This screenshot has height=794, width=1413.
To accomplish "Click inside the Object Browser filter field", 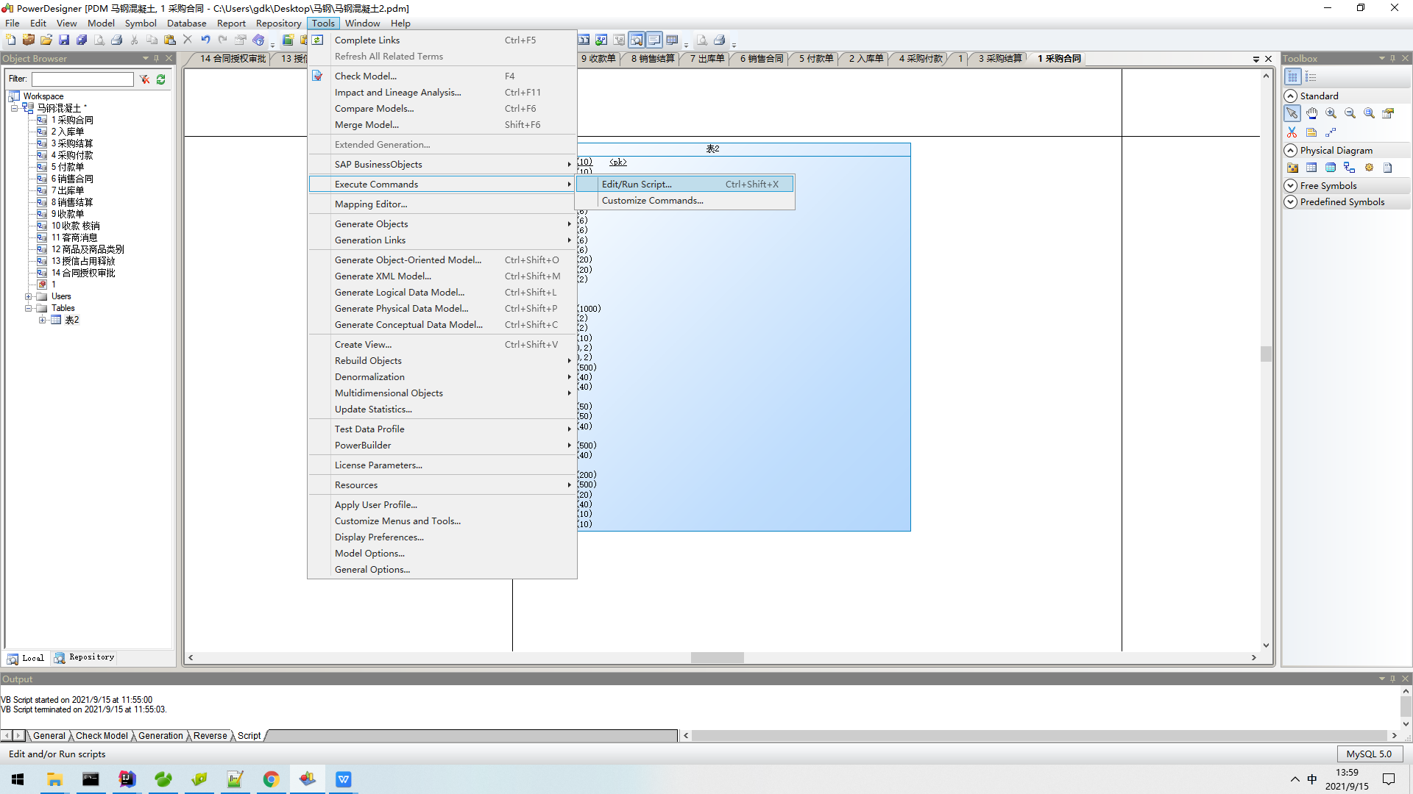I will click(x=81, y=79).
